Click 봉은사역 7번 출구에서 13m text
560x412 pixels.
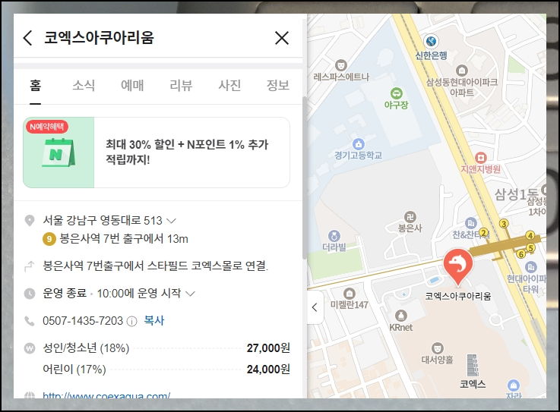click(x=124, y=239)
